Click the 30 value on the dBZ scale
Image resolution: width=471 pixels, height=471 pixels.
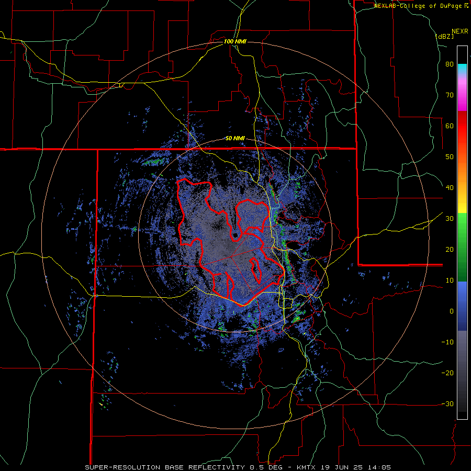(450, 218)
